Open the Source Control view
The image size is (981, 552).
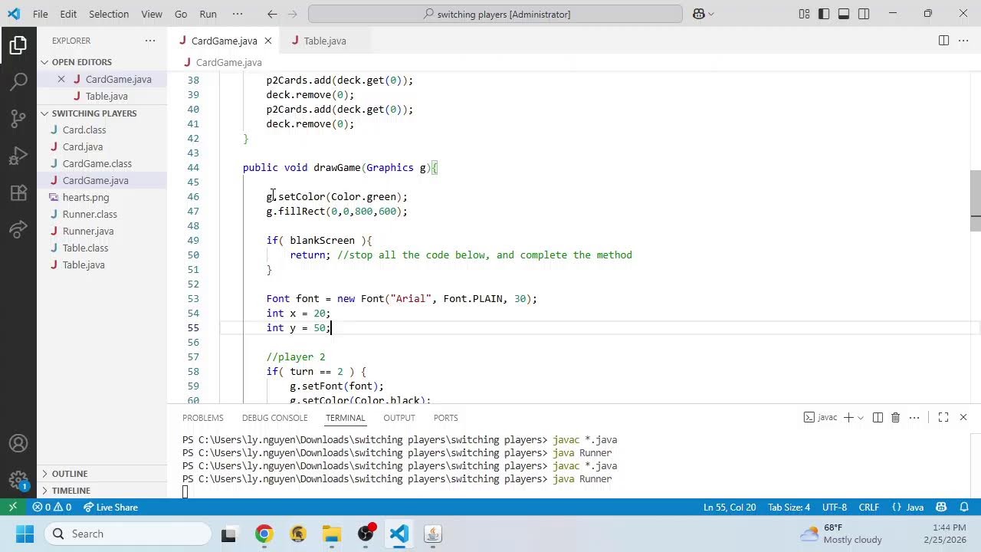(x=18, y=118)
